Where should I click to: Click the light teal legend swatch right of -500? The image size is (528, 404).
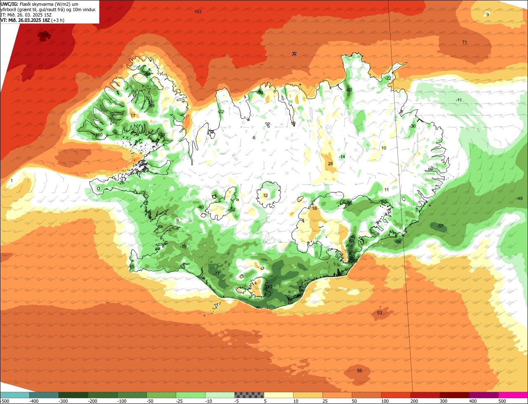pos(15,395)
